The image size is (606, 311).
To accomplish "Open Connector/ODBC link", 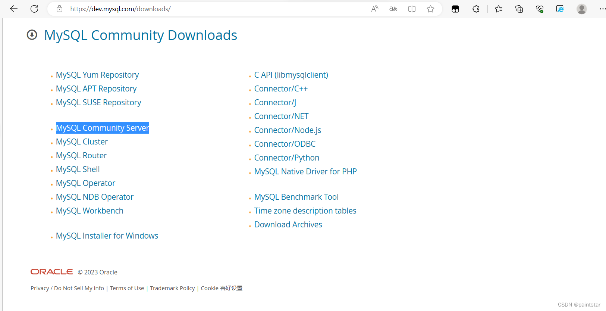I will (285, 144).
